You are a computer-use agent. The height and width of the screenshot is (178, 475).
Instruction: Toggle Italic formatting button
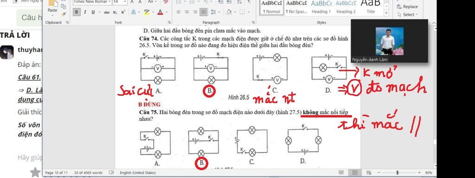[85, 12]
